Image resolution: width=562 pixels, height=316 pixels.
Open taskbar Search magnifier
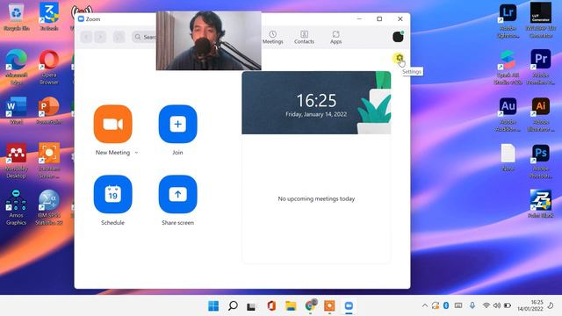pos(233,306)
